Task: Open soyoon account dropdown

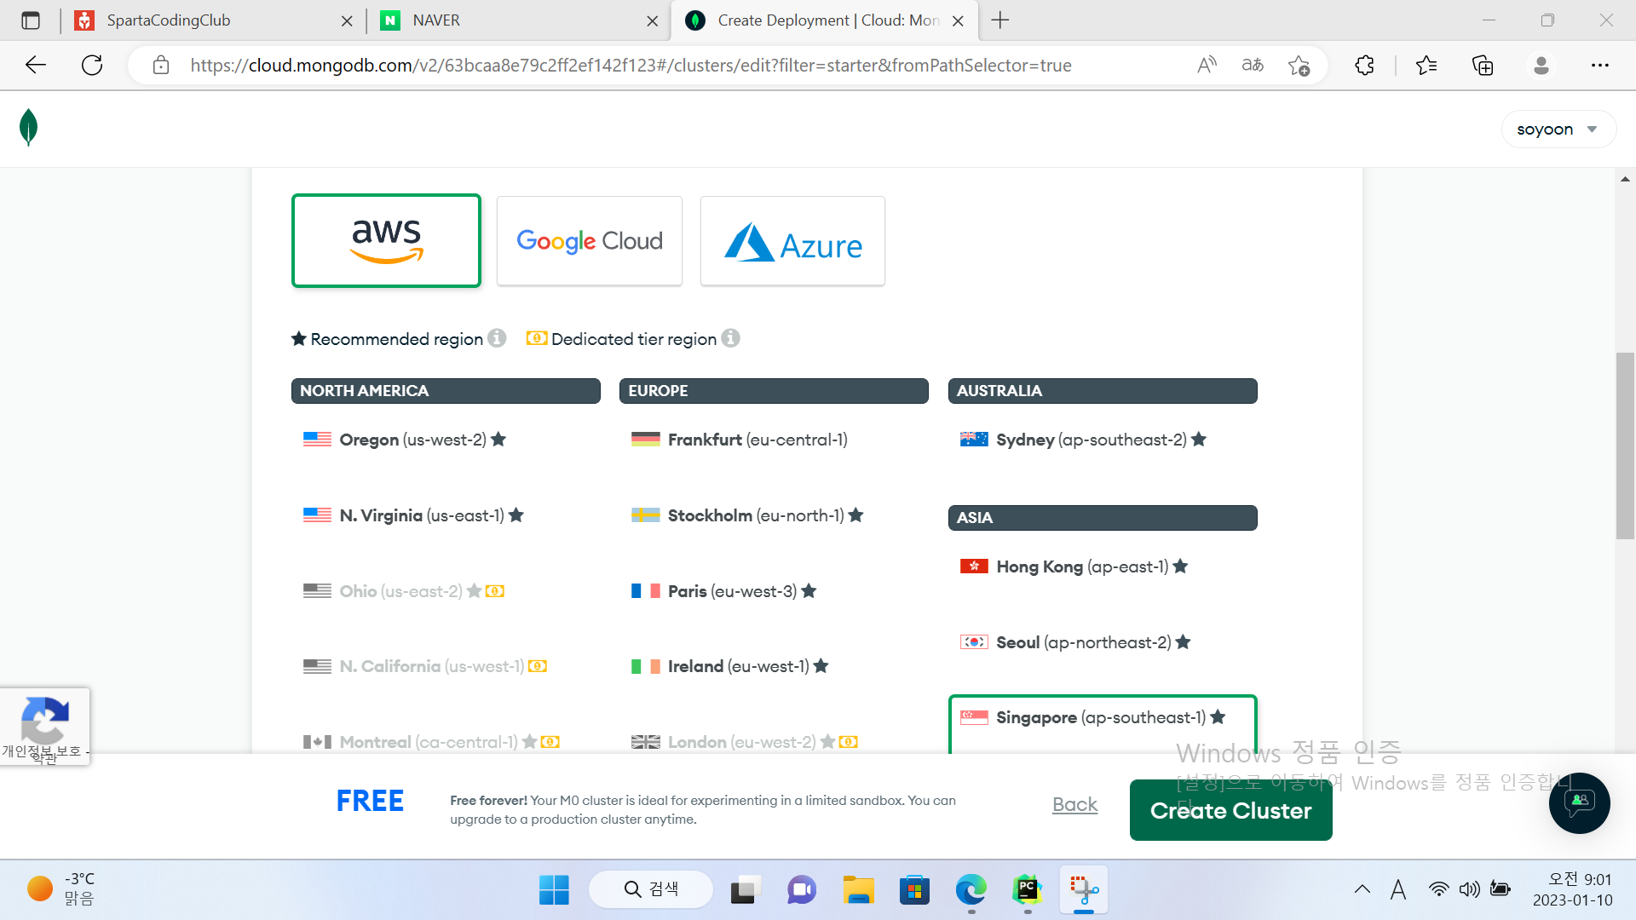Action: tap(1558, 129)
